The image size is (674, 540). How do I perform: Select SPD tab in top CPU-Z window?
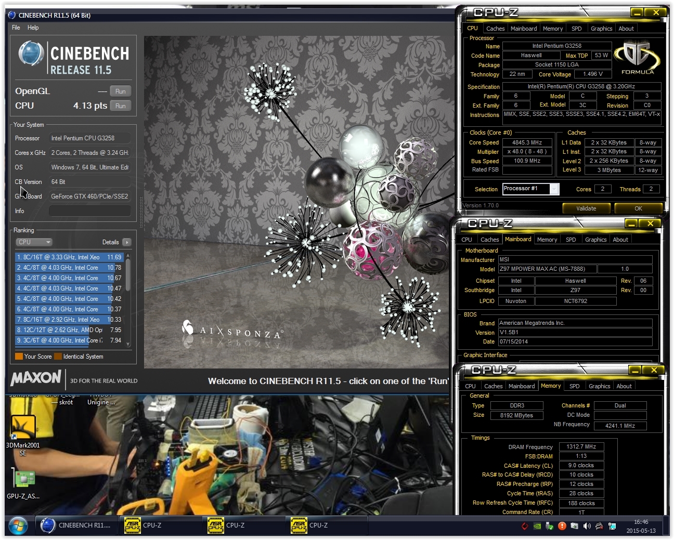pyautogui.click(x=577, y=29)
